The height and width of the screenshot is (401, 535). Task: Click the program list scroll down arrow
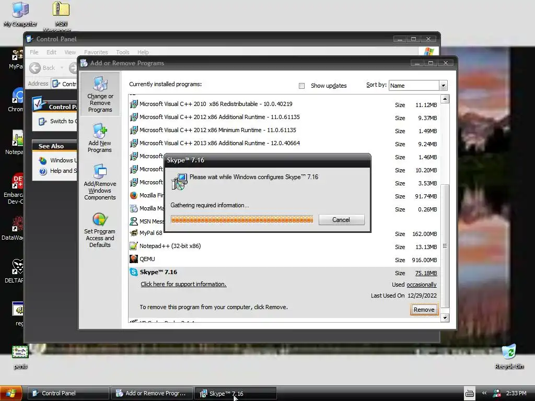tap(445, 318)
